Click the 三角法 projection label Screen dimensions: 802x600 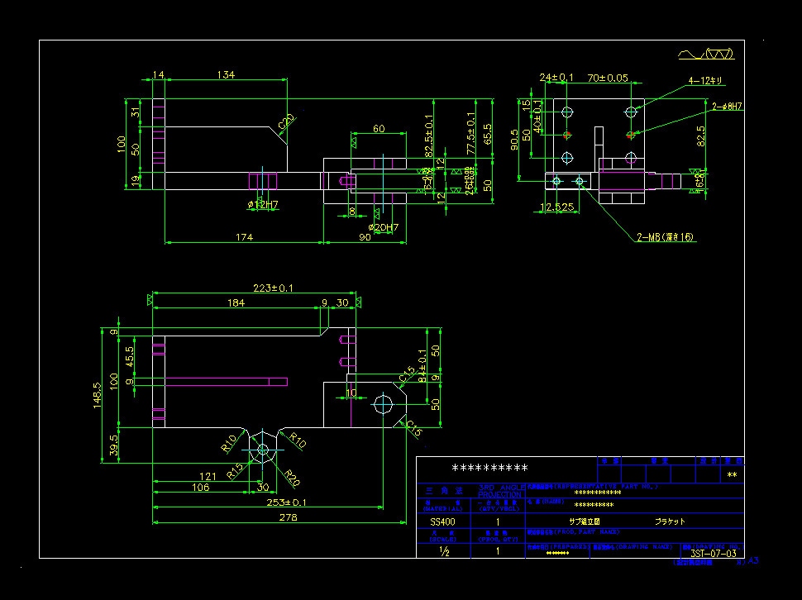(444, 491)
